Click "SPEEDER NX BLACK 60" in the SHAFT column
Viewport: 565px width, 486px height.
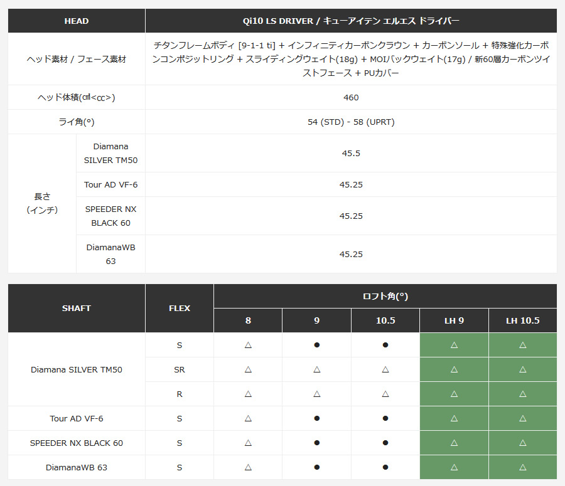[x=77, y=443]
